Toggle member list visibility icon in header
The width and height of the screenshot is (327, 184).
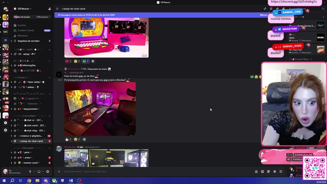pos(283,9)
